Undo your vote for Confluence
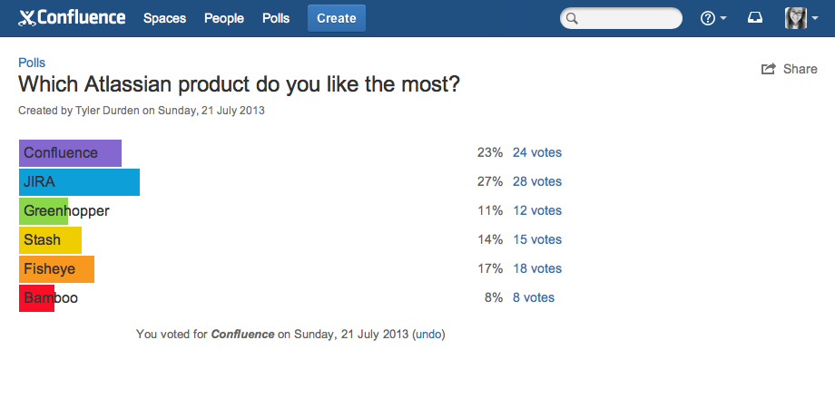835x408 pixels. tap(428, 335)
